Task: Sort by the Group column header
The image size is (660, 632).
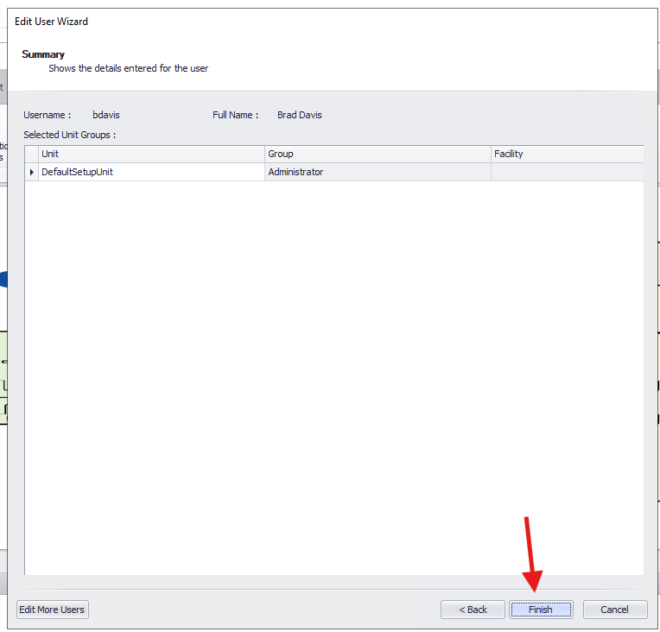Action: (377, 154)
